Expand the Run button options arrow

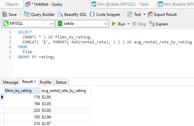tap(129, 24)
